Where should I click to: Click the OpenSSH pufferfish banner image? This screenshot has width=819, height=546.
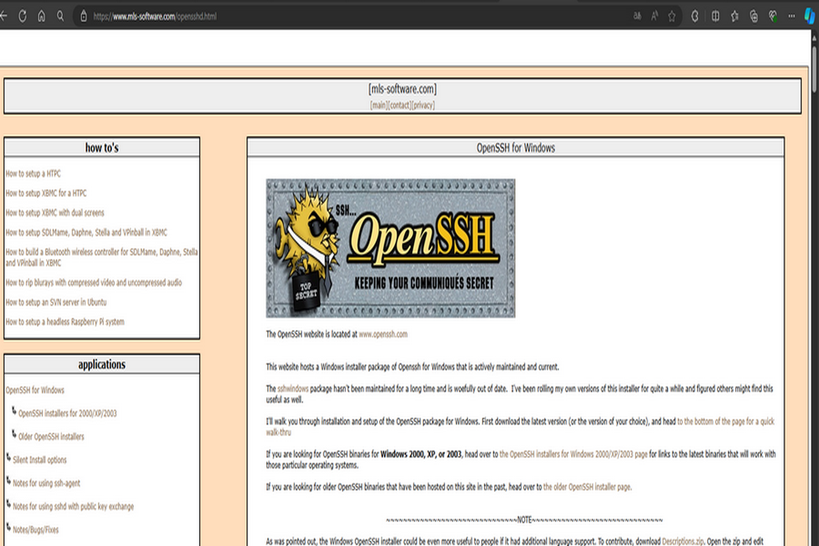coord(390,248)
